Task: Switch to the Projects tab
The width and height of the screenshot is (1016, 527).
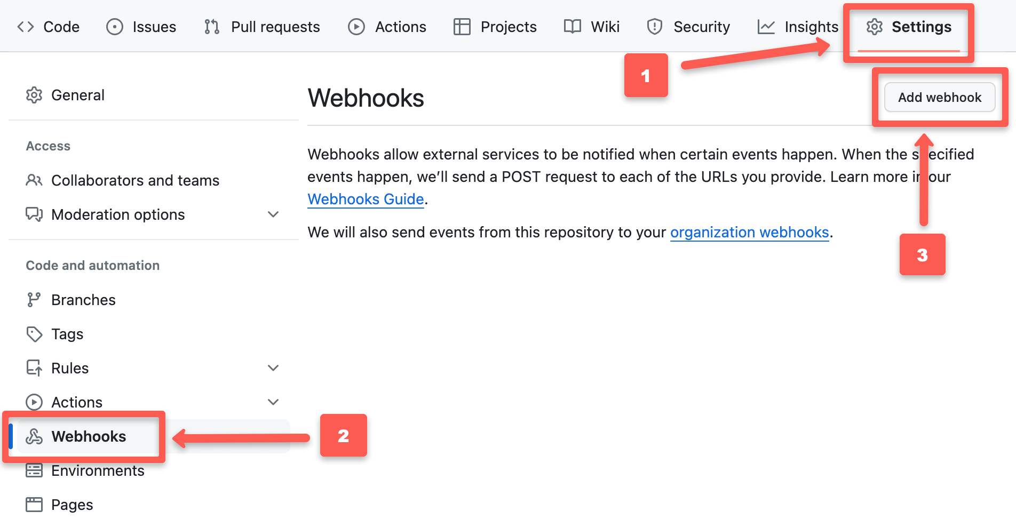Action: point(507,26)
